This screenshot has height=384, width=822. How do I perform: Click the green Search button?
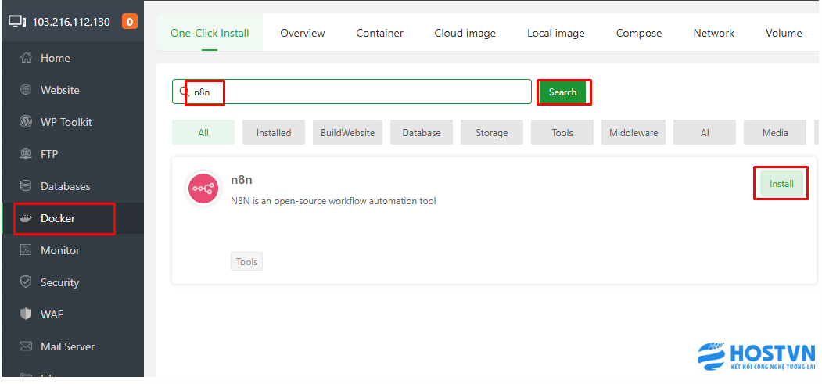click(562, 92)
